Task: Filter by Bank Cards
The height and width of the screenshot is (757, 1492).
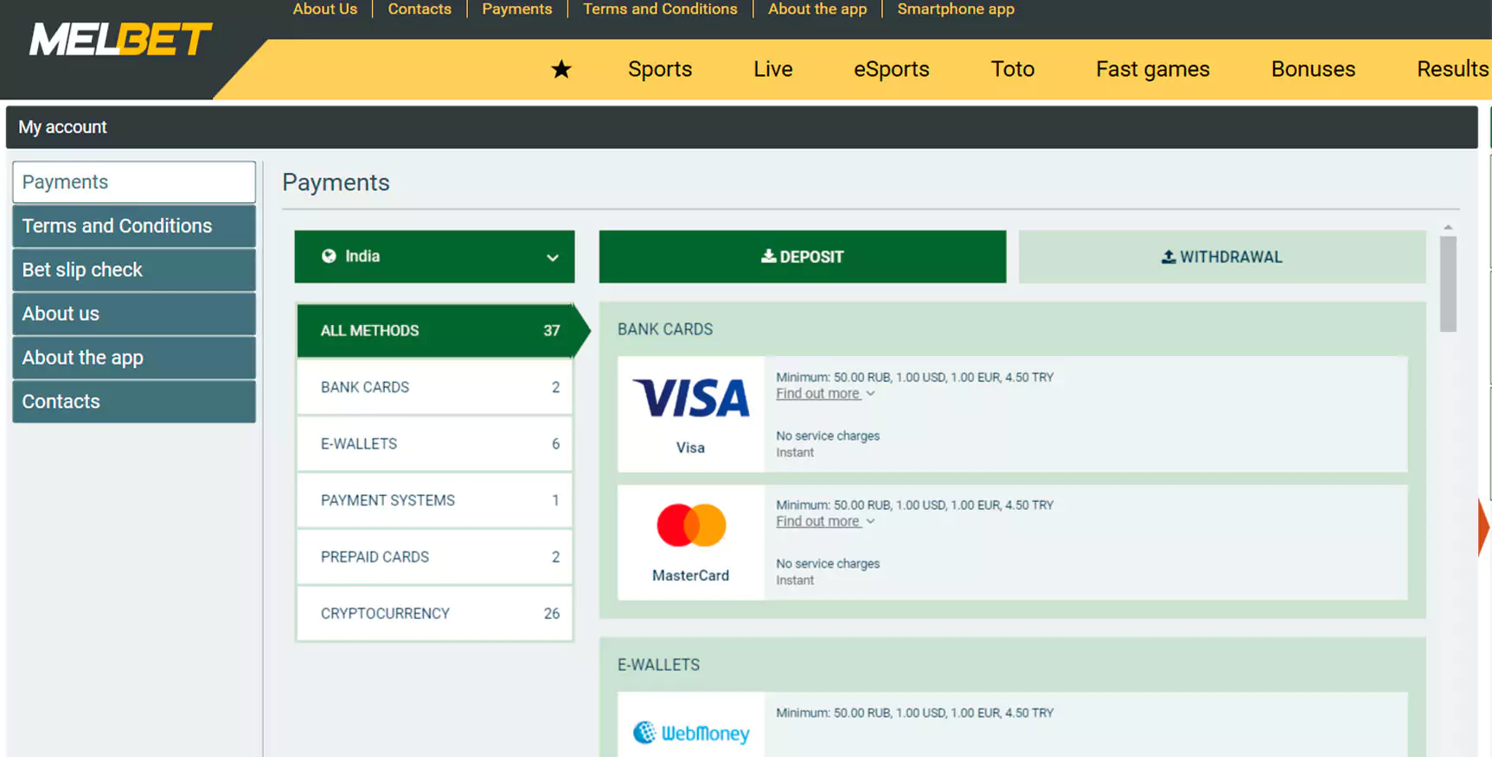Action: click(x=434, y=387)
